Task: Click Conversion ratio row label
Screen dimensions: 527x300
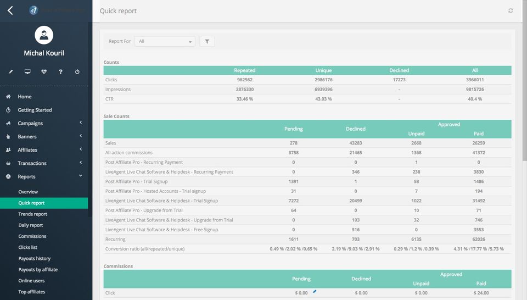Action: click(145, 249)
